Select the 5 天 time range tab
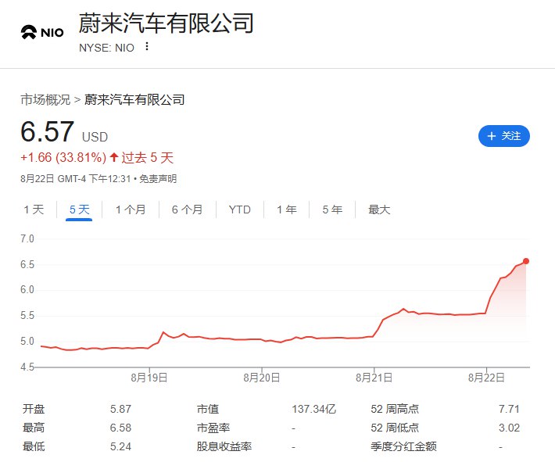 [80, 210]
